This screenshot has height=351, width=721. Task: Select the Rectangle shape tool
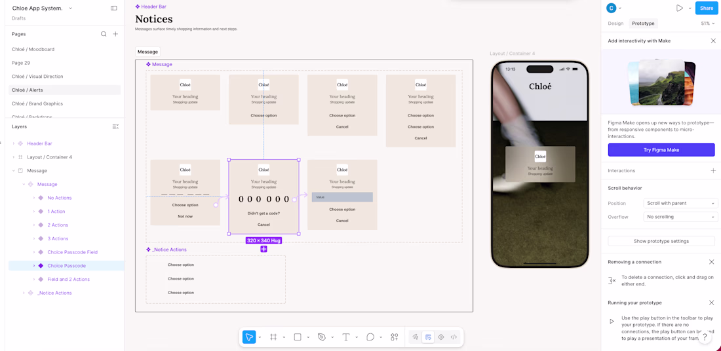pos(298,337)
